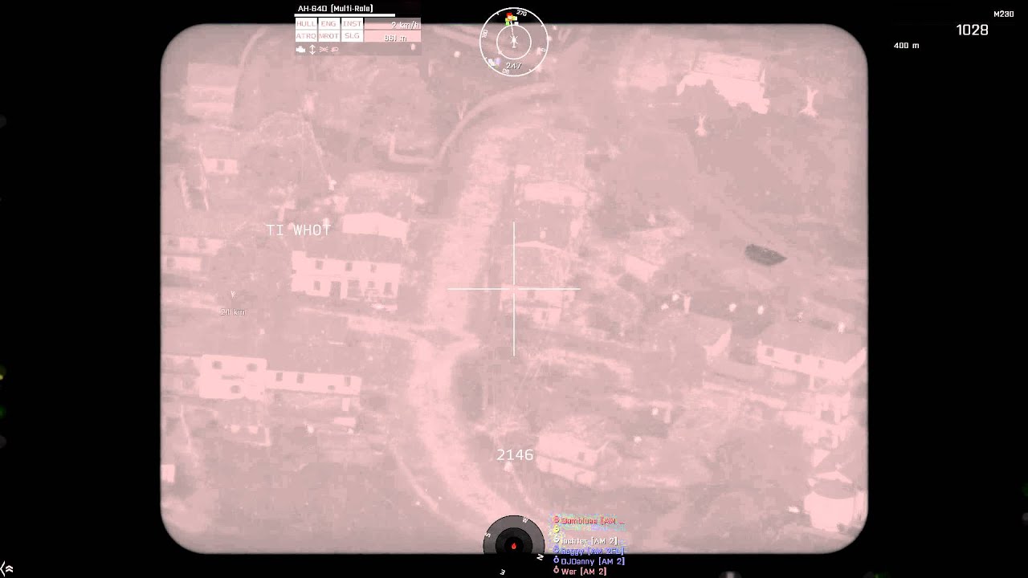Click the red drop icon in the compass
Image resolution: width=1028 pixels, height=578 pixels.
[x=514, y=546]
